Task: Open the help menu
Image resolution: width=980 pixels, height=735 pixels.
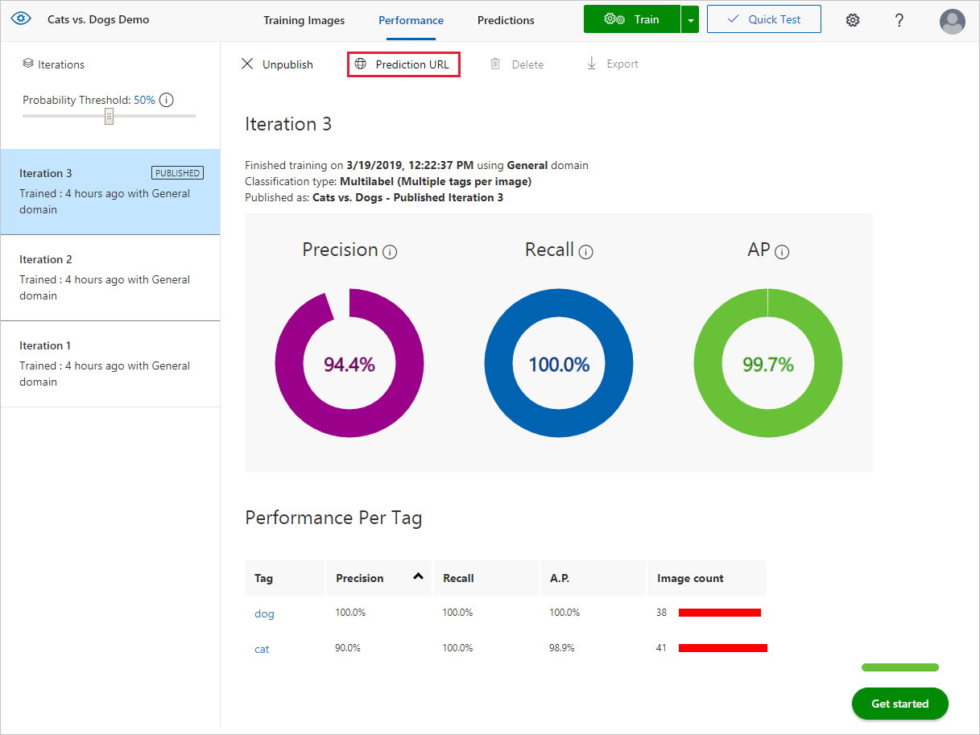Action: (899, 20)
